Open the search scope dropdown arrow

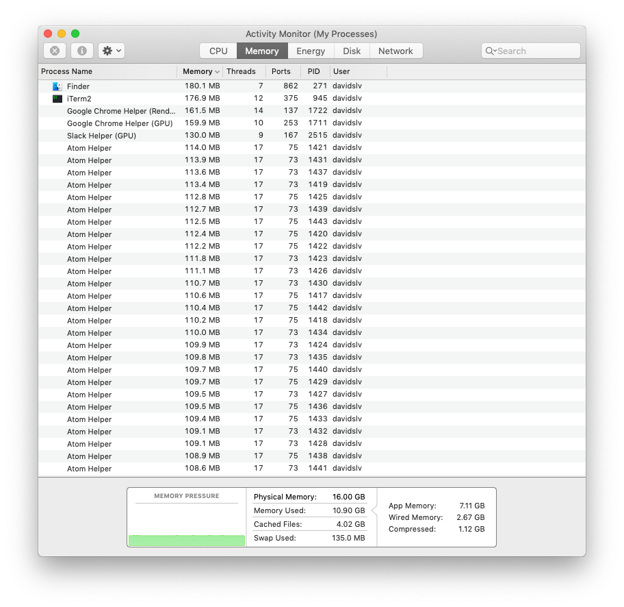coord(495,51)
